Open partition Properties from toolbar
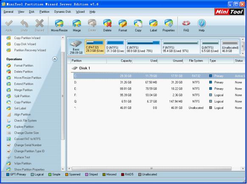The image size is (247, 184). 168,26
